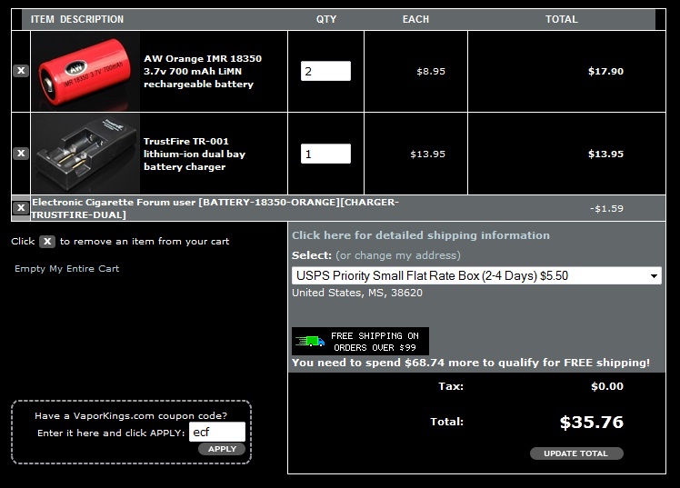The height and width of the screenshot is (488, 680).
Task: Click here for detailed shipping information
Action: pos(421,235)
